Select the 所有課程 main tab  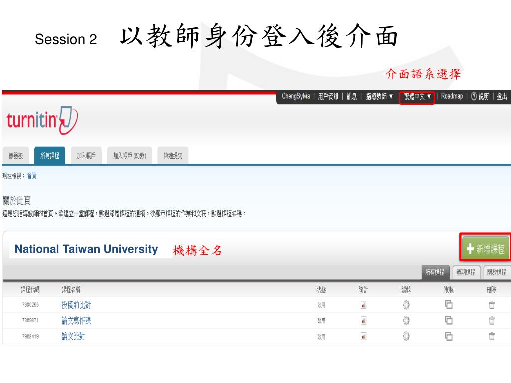50,156
